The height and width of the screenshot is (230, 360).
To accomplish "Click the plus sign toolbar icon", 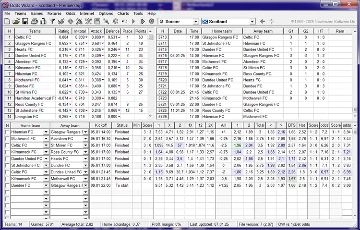I will click(x=70, y=22).
